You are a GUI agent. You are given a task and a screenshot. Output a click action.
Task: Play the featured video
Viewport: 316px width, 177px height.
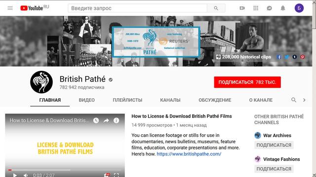14,175
